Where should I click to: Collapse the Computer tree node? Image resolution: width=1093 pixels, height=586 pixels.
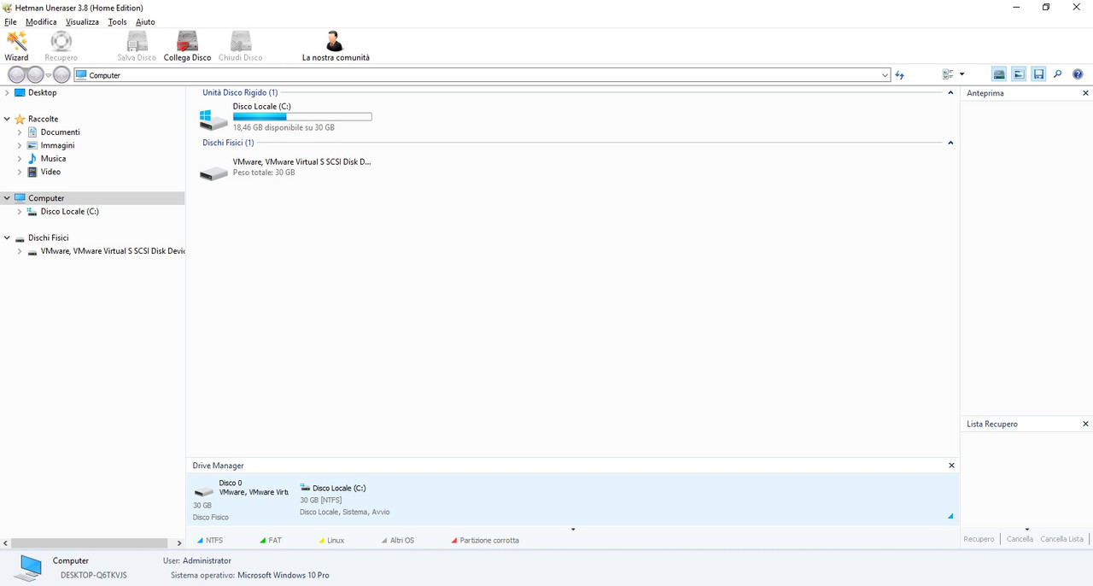[x=7, y=198]
